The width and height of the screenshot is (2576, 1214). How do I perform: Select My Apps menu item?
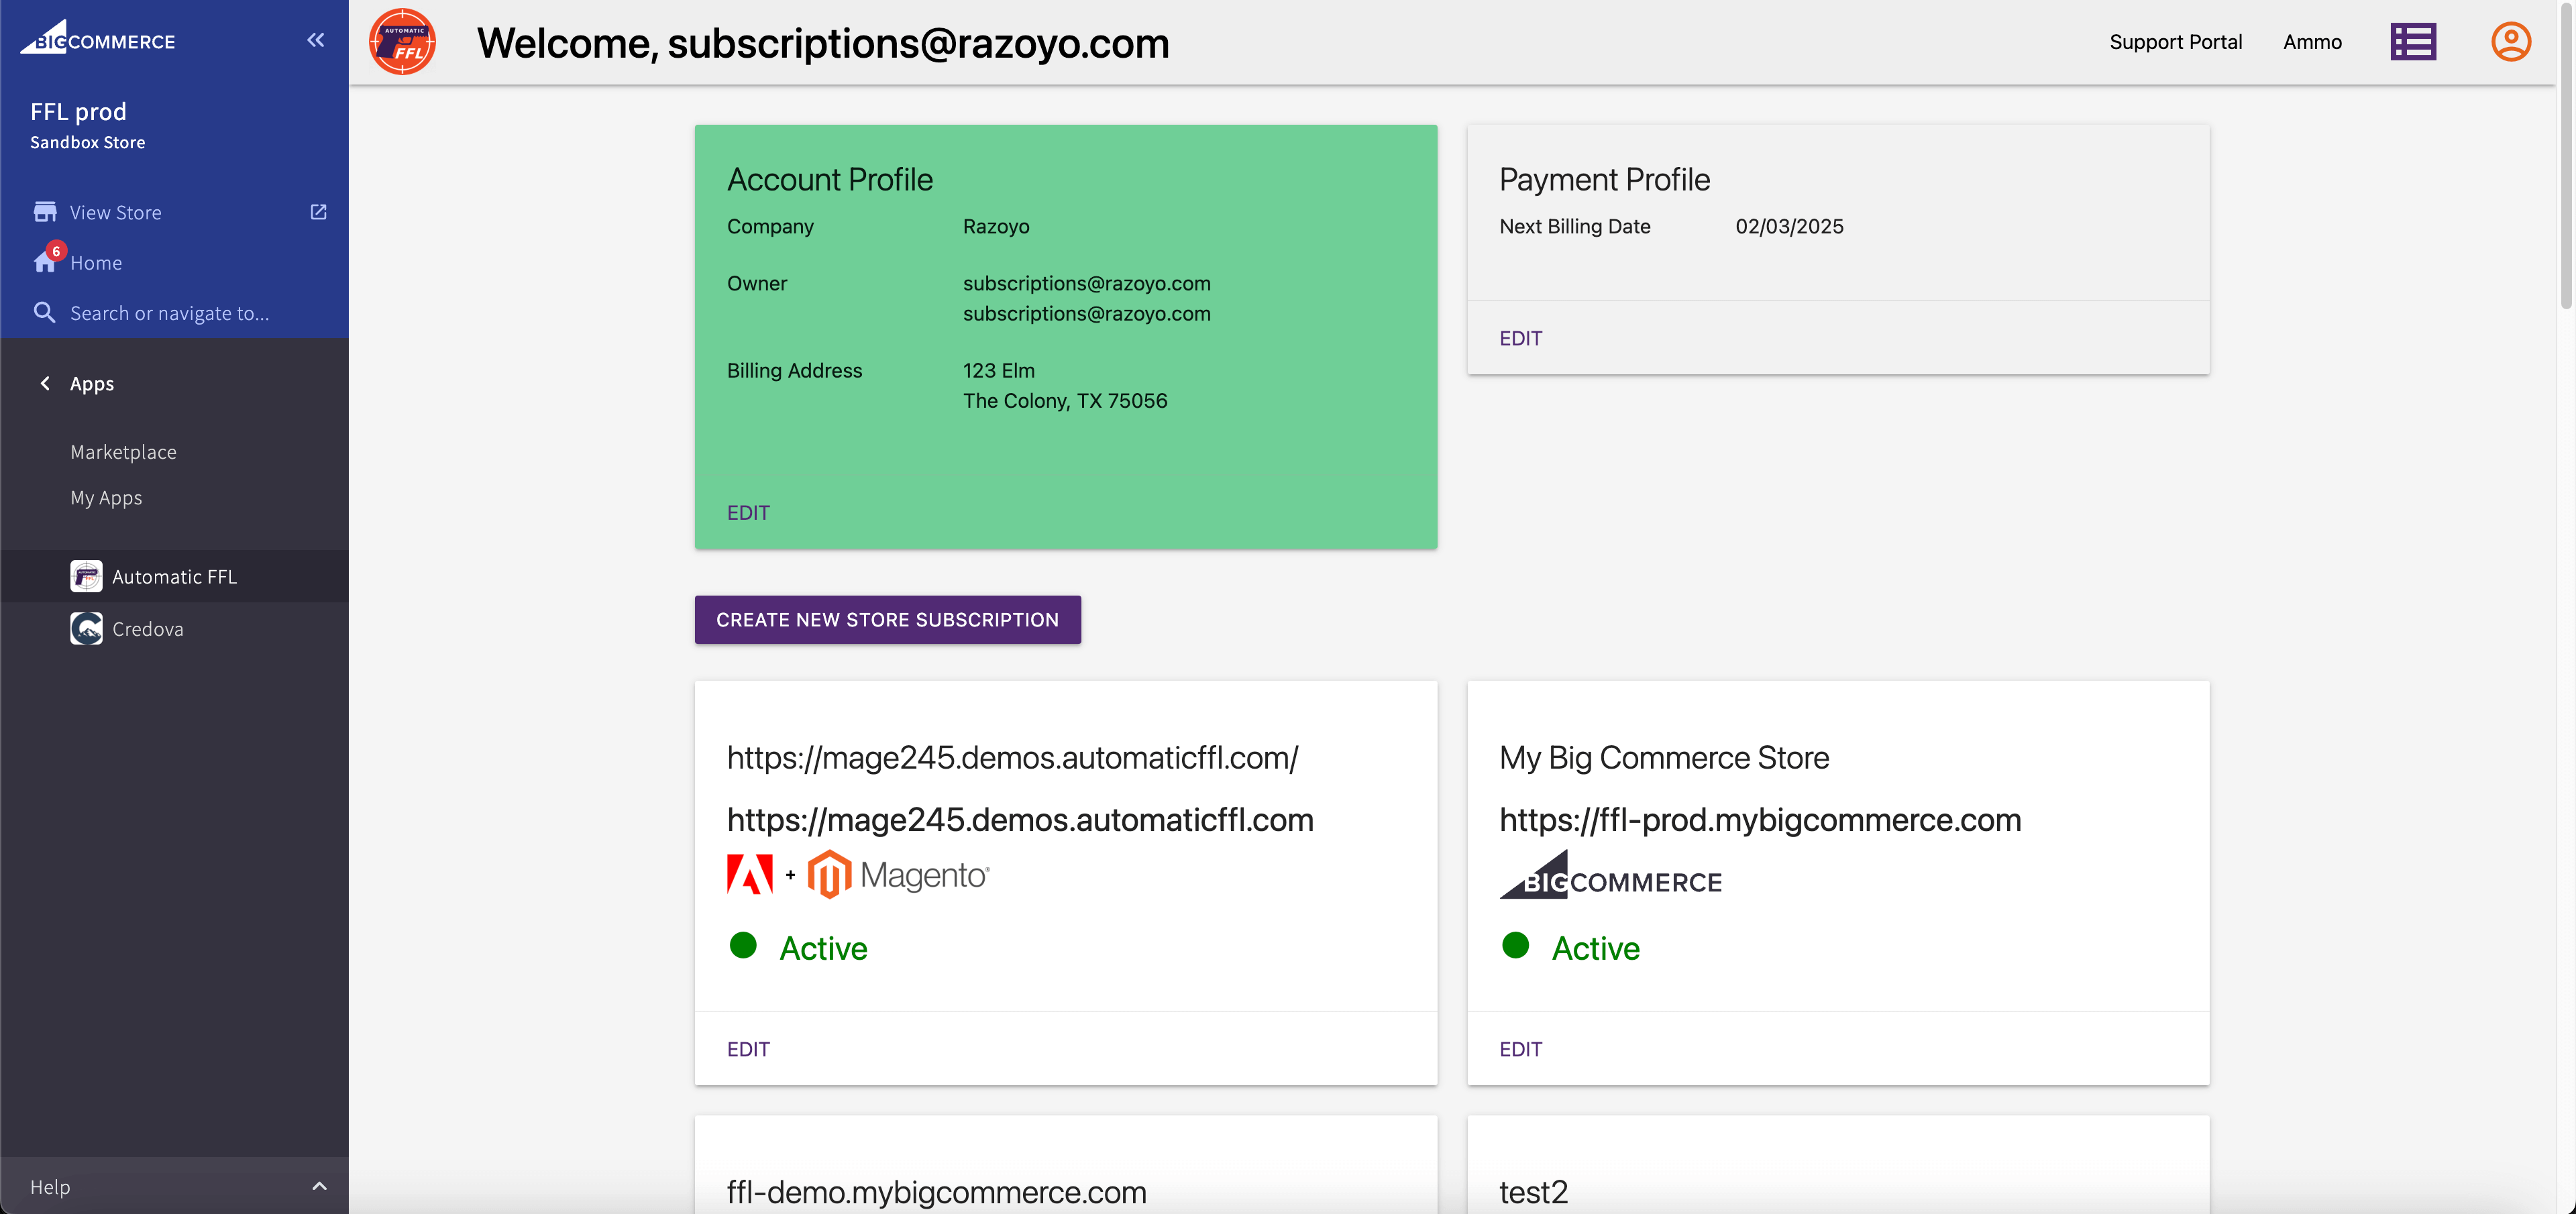[106, 498]
